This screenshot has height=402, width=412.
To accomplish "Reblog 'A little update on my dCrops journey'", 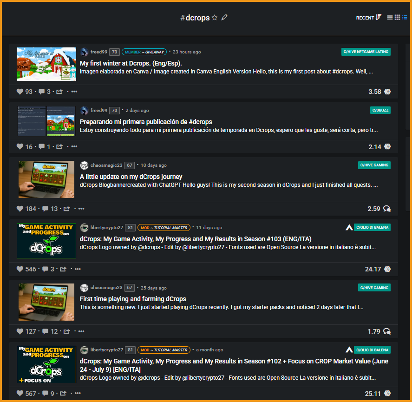I will coord(67,209).
